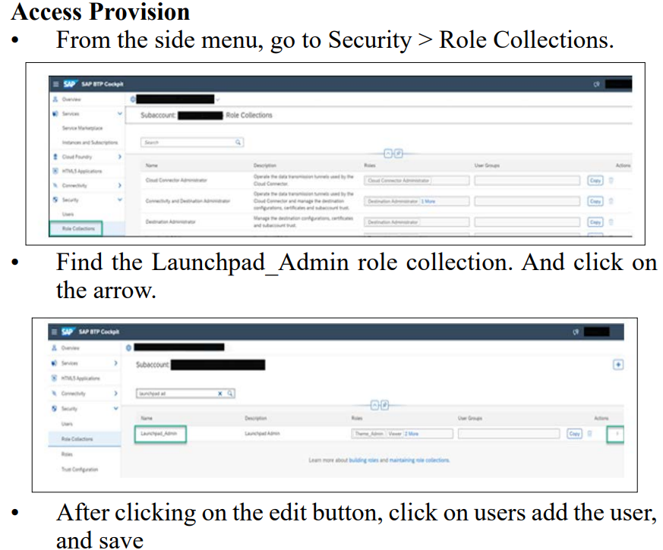Expand Connectivity chevron in upper sidebar
This screenshot has width=663, height=550.
pos(120,185)
